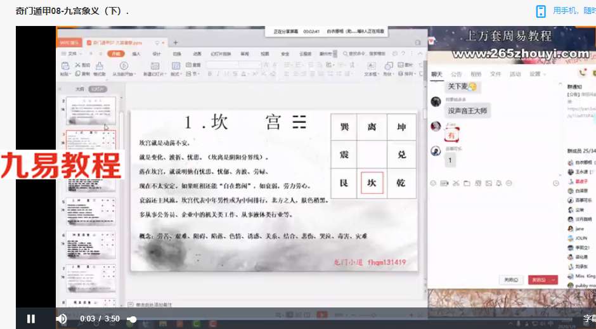Select the 聊天 tab in group chat
The image size is (596, 329).
437,74
